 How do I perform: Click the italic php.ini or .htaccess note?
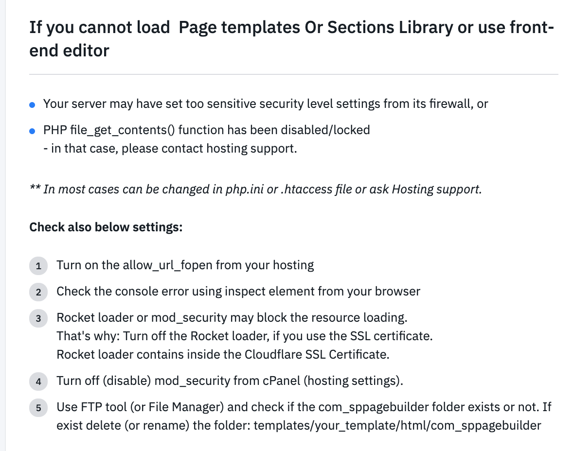point(255,189)
